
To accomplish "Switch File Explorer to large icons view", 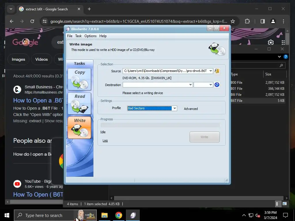I will (x=285, y=204).
